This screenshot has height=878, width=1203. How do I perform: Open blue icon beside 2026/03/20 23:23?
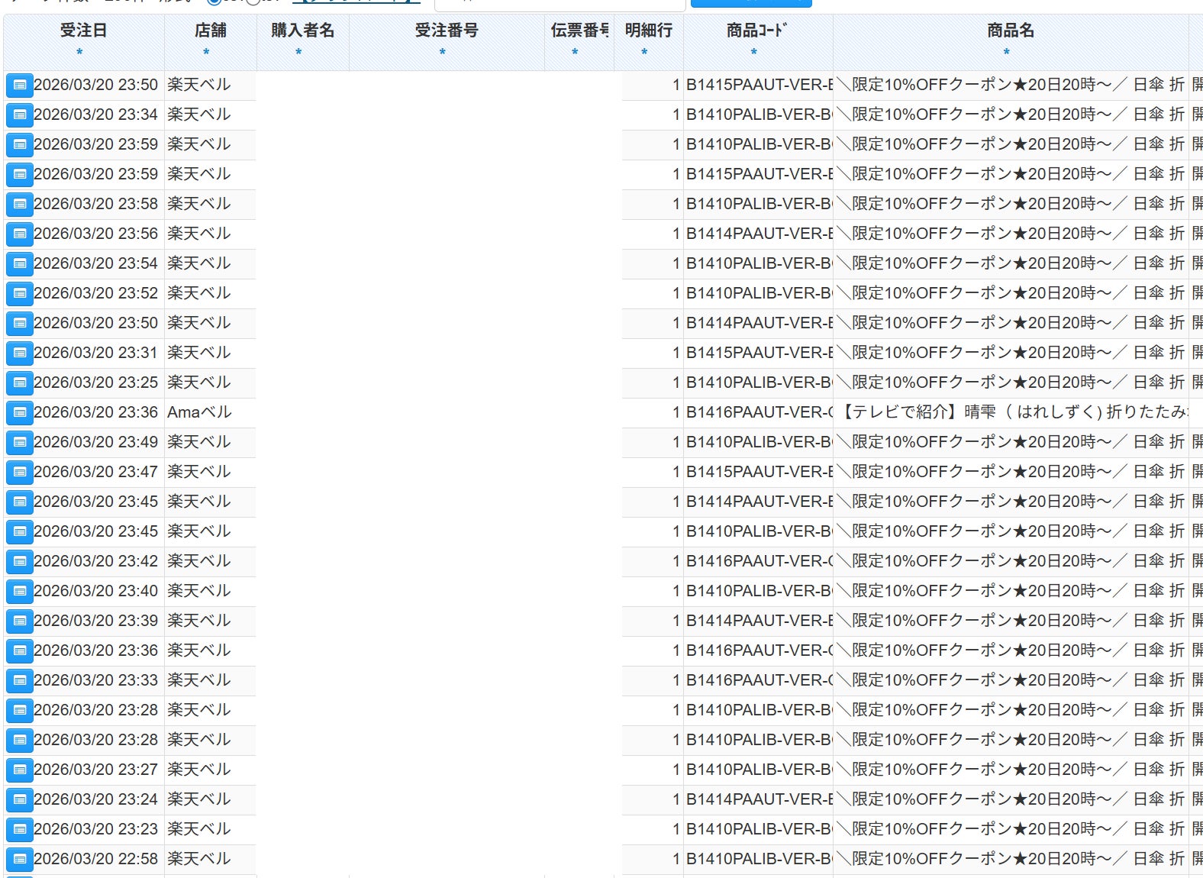pos(20,829)
